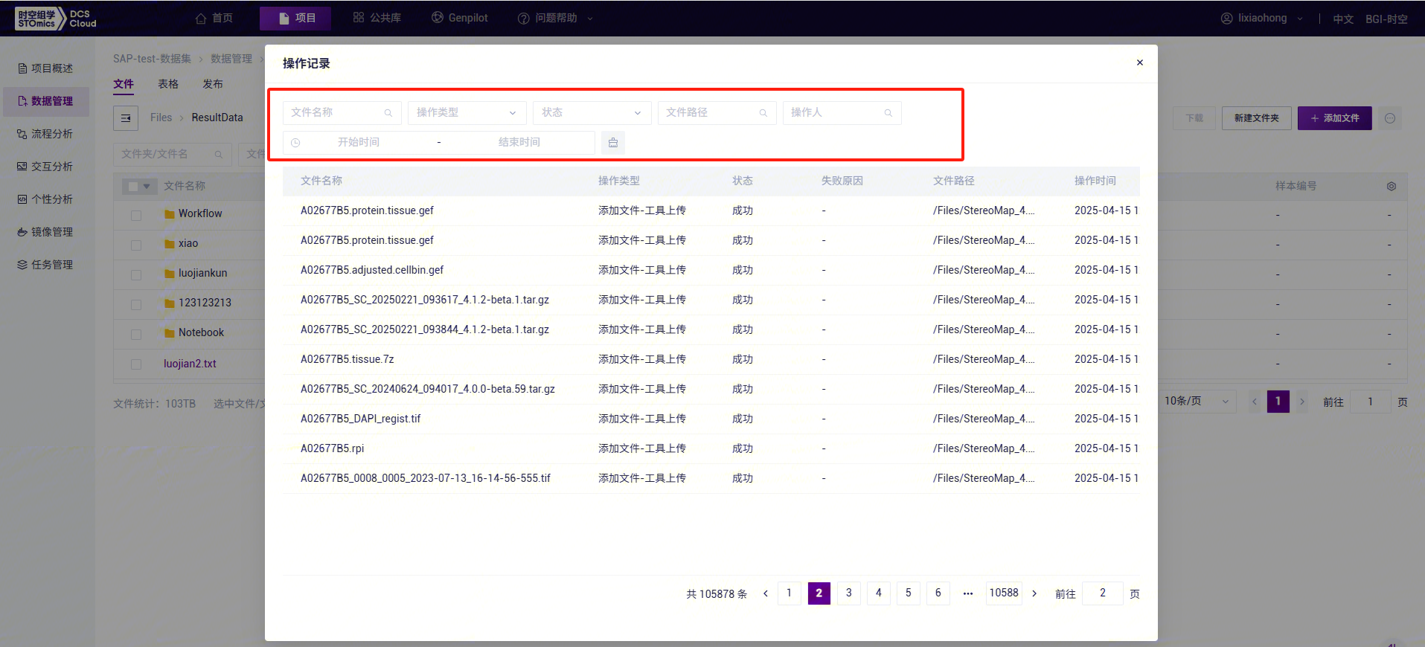Click the 前往 page number input in dialog
1425x647 pixels.
click(1103, 593)
